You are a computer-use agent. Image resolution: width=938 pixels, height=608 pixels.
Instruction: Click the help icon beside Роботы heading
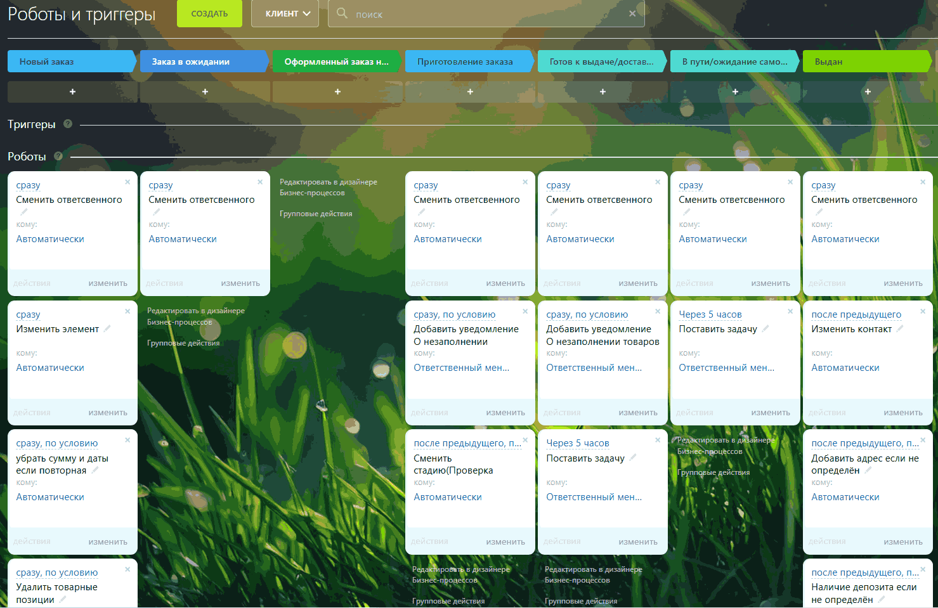58,156
